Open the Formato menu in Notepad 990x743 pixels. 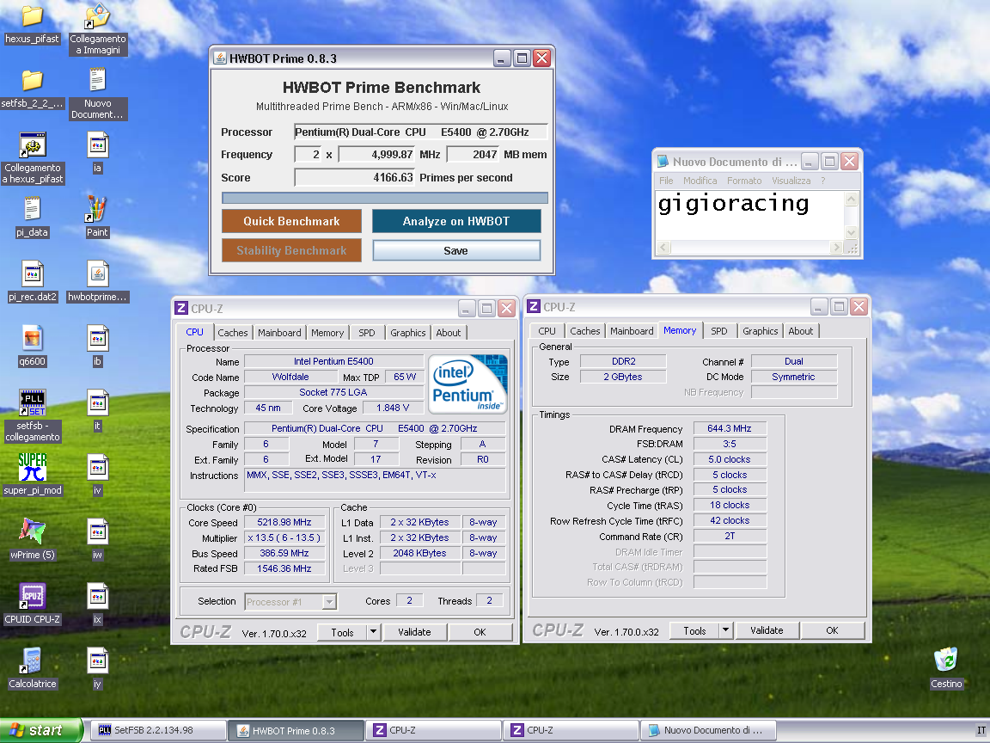click(743, 181)
